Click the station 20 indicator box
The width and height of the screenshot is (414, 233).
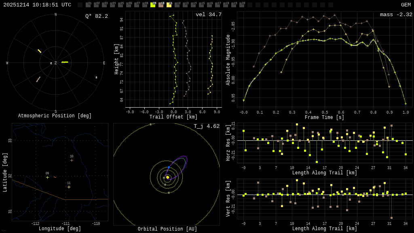click(x=242, y=5)
